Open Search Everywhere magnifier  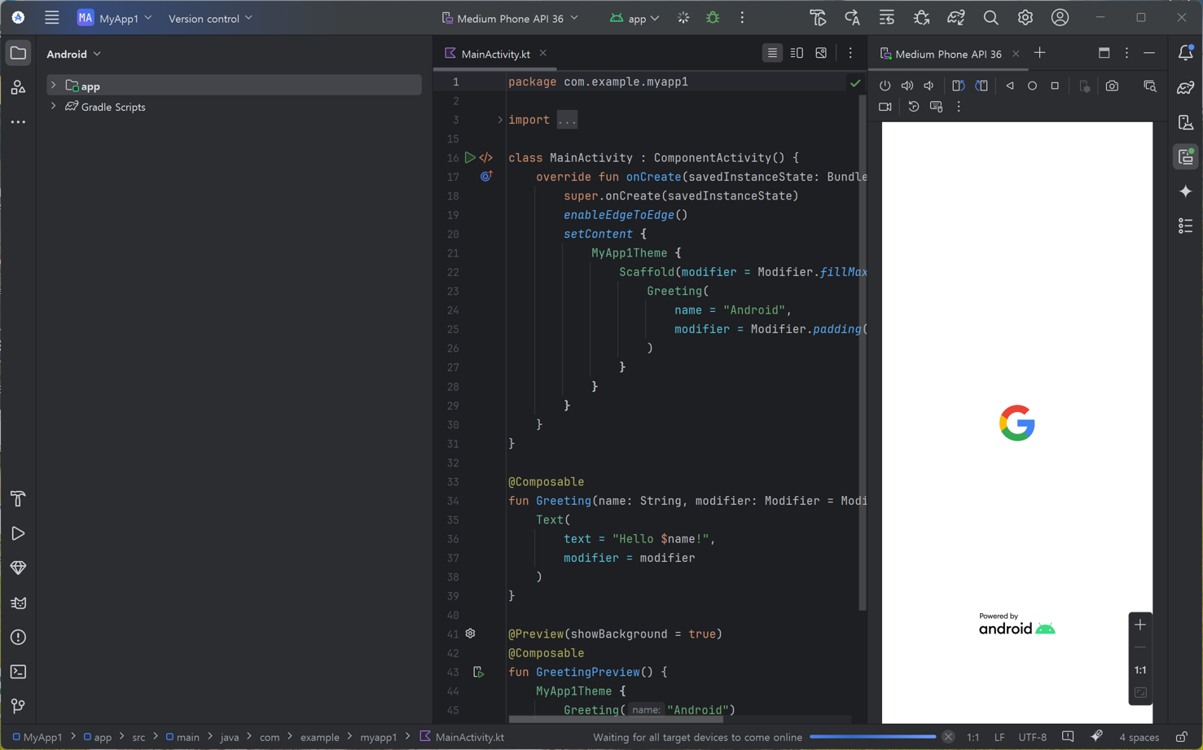[990, 18]
